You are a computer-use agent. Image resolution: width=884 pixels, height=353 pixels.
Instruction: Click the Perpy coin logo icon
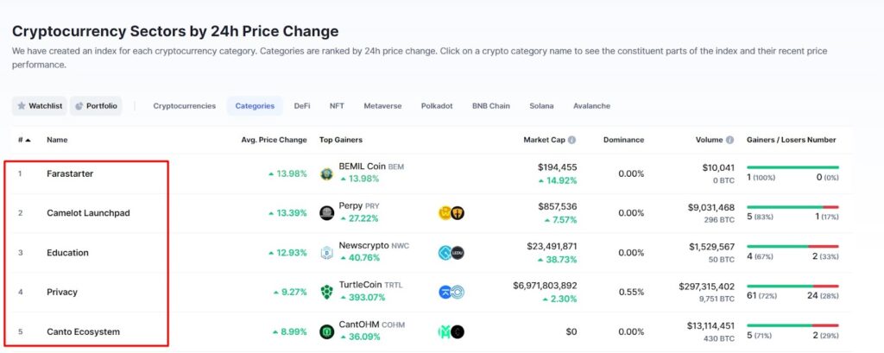(326, 213)
